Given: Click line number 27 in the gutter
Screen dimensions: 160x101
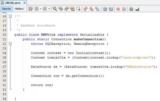Looking at the screenshot, I should [4, 67].
